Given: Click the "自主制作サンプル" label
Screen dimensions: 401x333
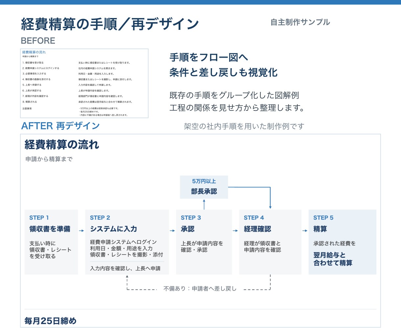Looking at the screenshot, I should click(300, 22).
